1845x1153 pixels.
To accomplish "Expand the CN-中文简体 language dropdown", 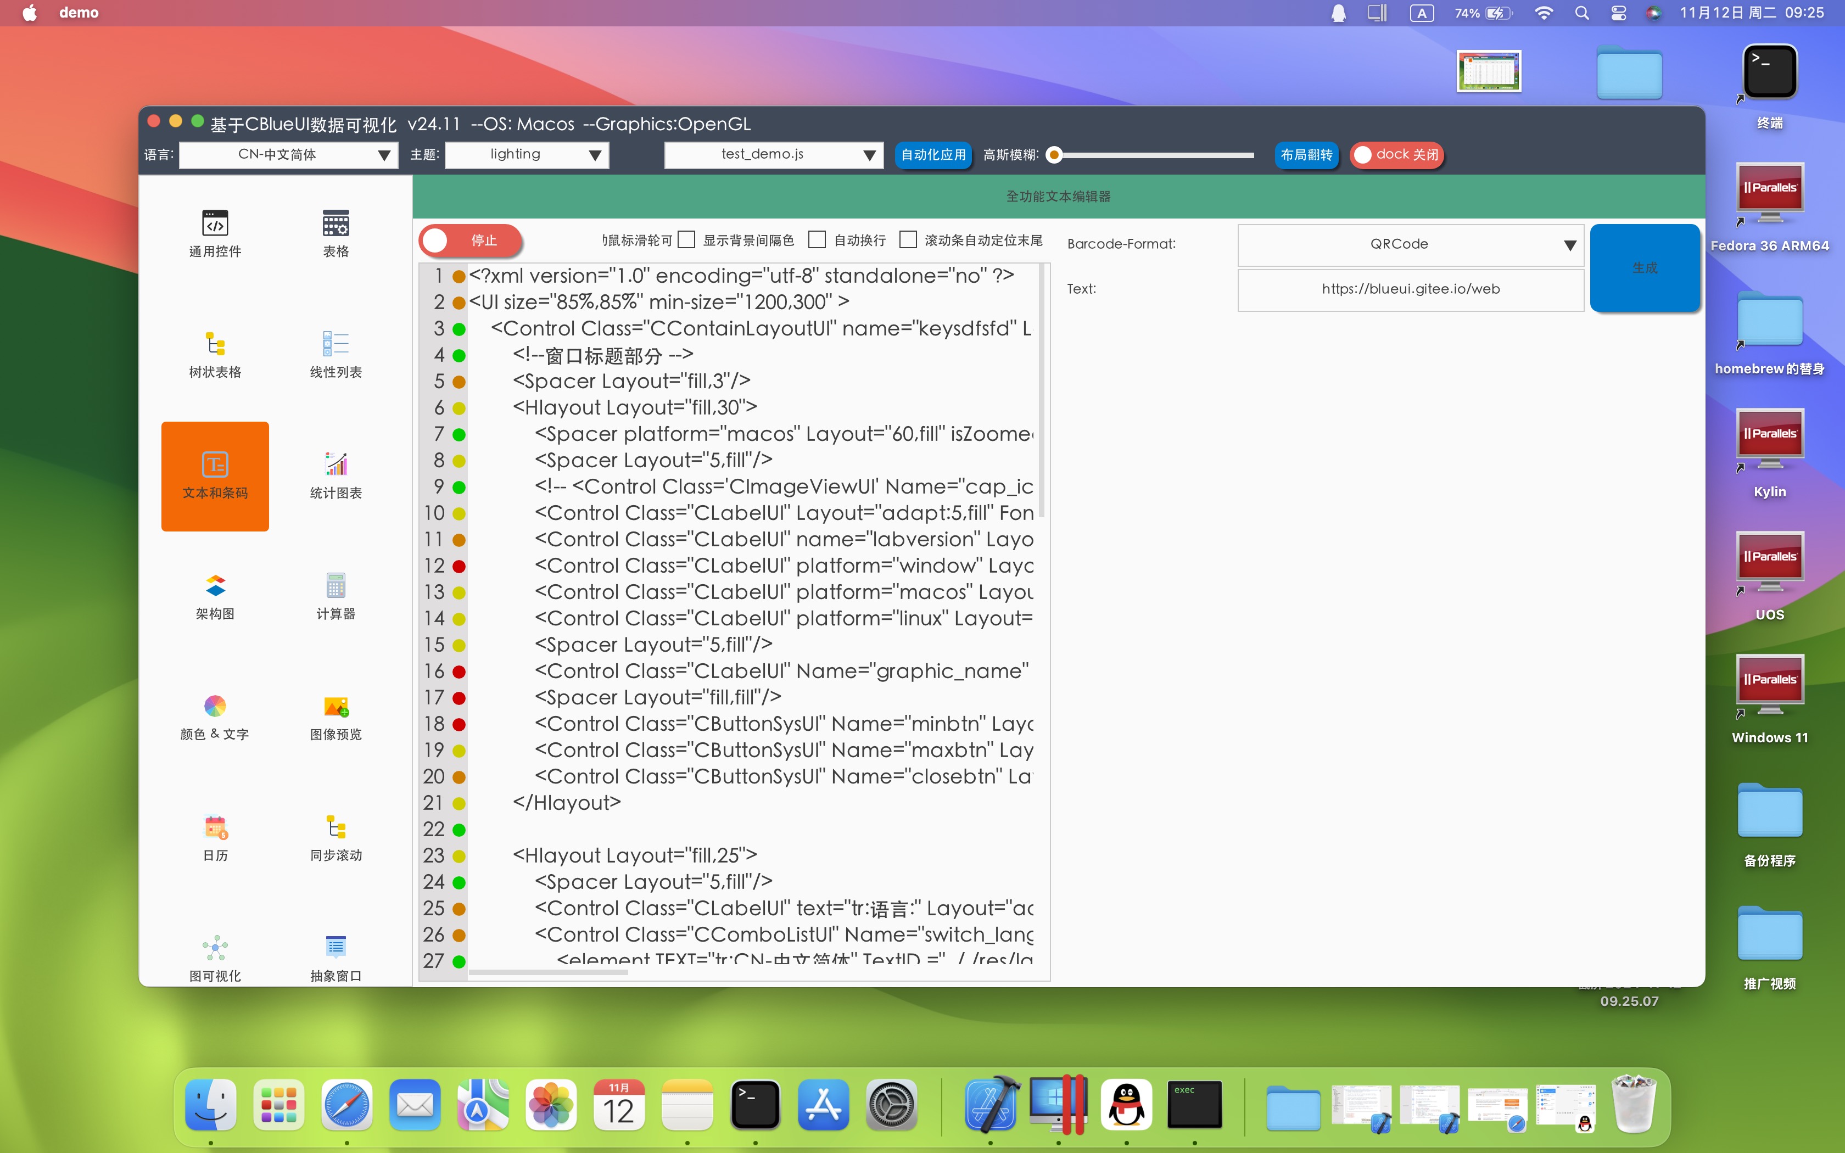I will click(x=288, y=155).
